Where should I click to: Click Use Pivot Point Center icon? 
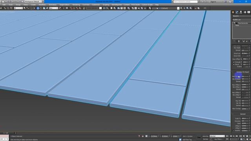(x=60, y=8)
